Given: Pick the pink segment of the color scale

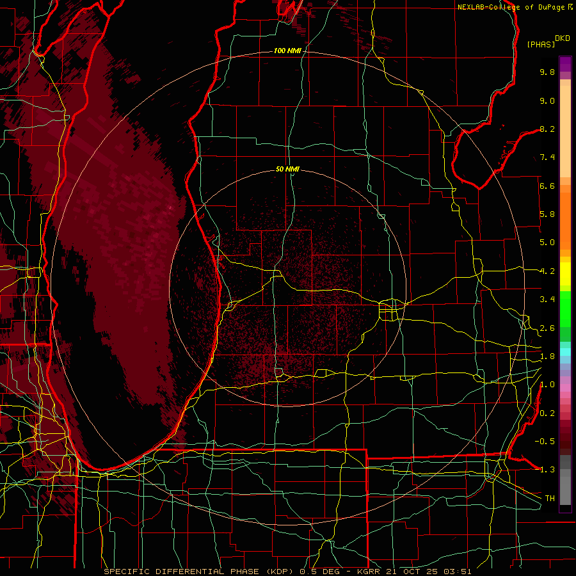Looking at the screenshot, I should click(565, 388).
